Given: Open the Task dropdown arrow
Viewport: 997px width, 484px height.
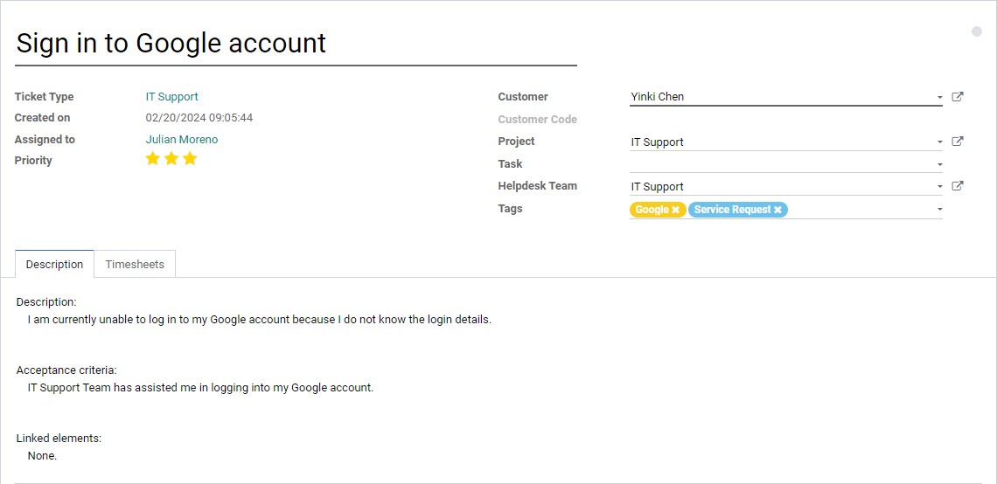Looking at the screenshot, I should 939,164.
